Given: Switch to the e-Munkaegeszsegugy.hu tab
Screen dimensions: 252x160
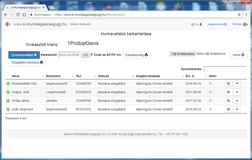Looking at the screenshot, I should (26, 7).
